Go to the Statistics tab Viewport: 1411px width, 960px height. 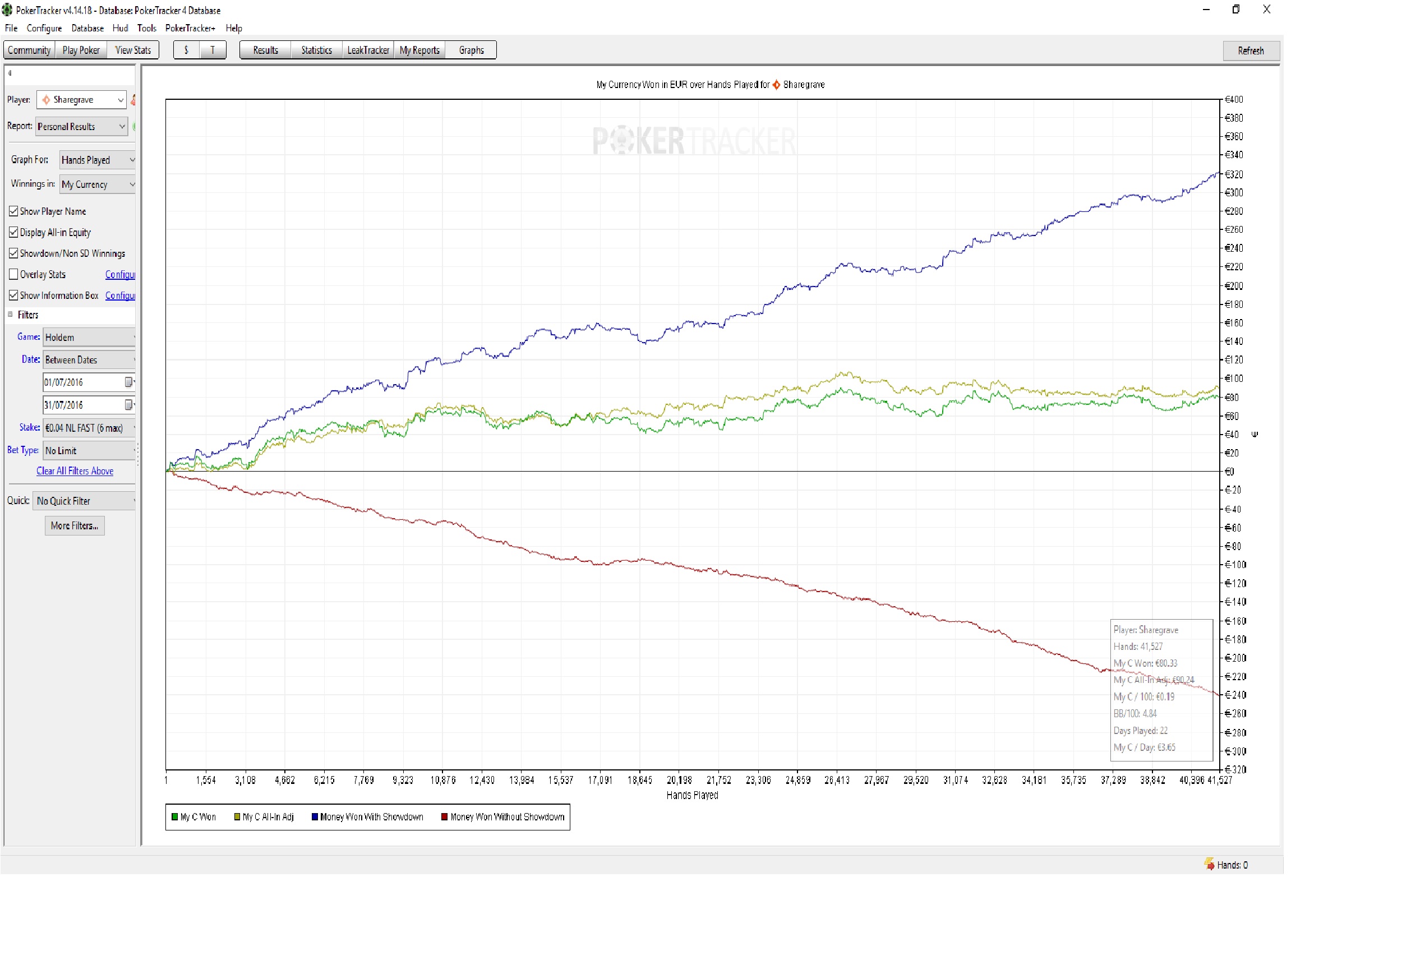[316, 50]
